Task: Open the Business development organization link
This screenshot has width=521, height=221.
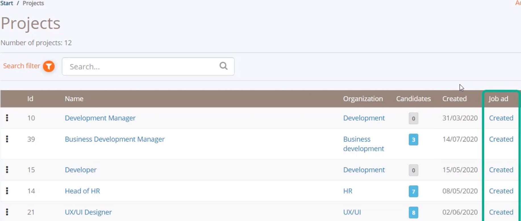Action: pos(364,144)
